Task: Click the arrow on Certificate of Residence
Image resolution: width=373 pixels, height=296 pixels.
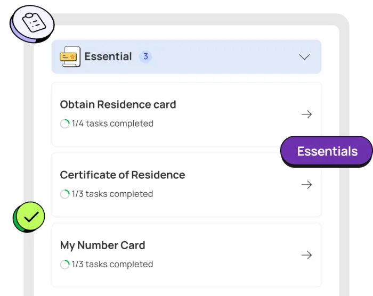Action: [306, 185]
